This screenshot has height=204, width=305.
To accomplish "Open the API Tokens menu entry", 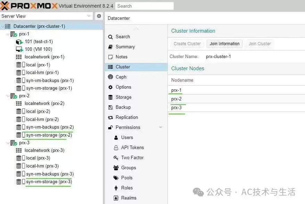I will pyautogui.click(x=136, y=148).
